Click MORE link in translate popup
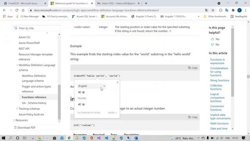This screenshot has width=250, height=141. point(112,113)
